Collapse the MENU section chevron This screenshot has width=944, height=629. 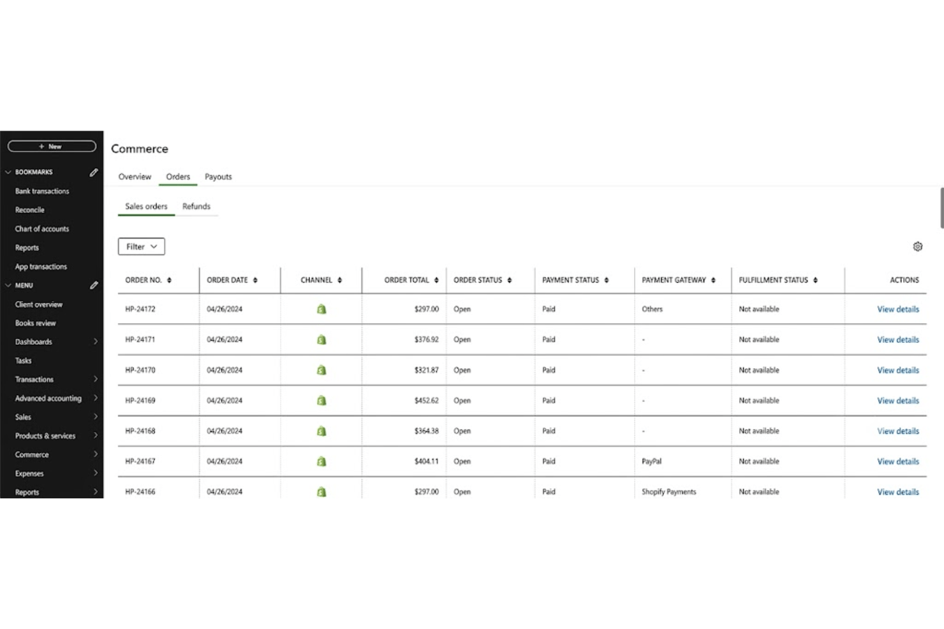[8, 286]
